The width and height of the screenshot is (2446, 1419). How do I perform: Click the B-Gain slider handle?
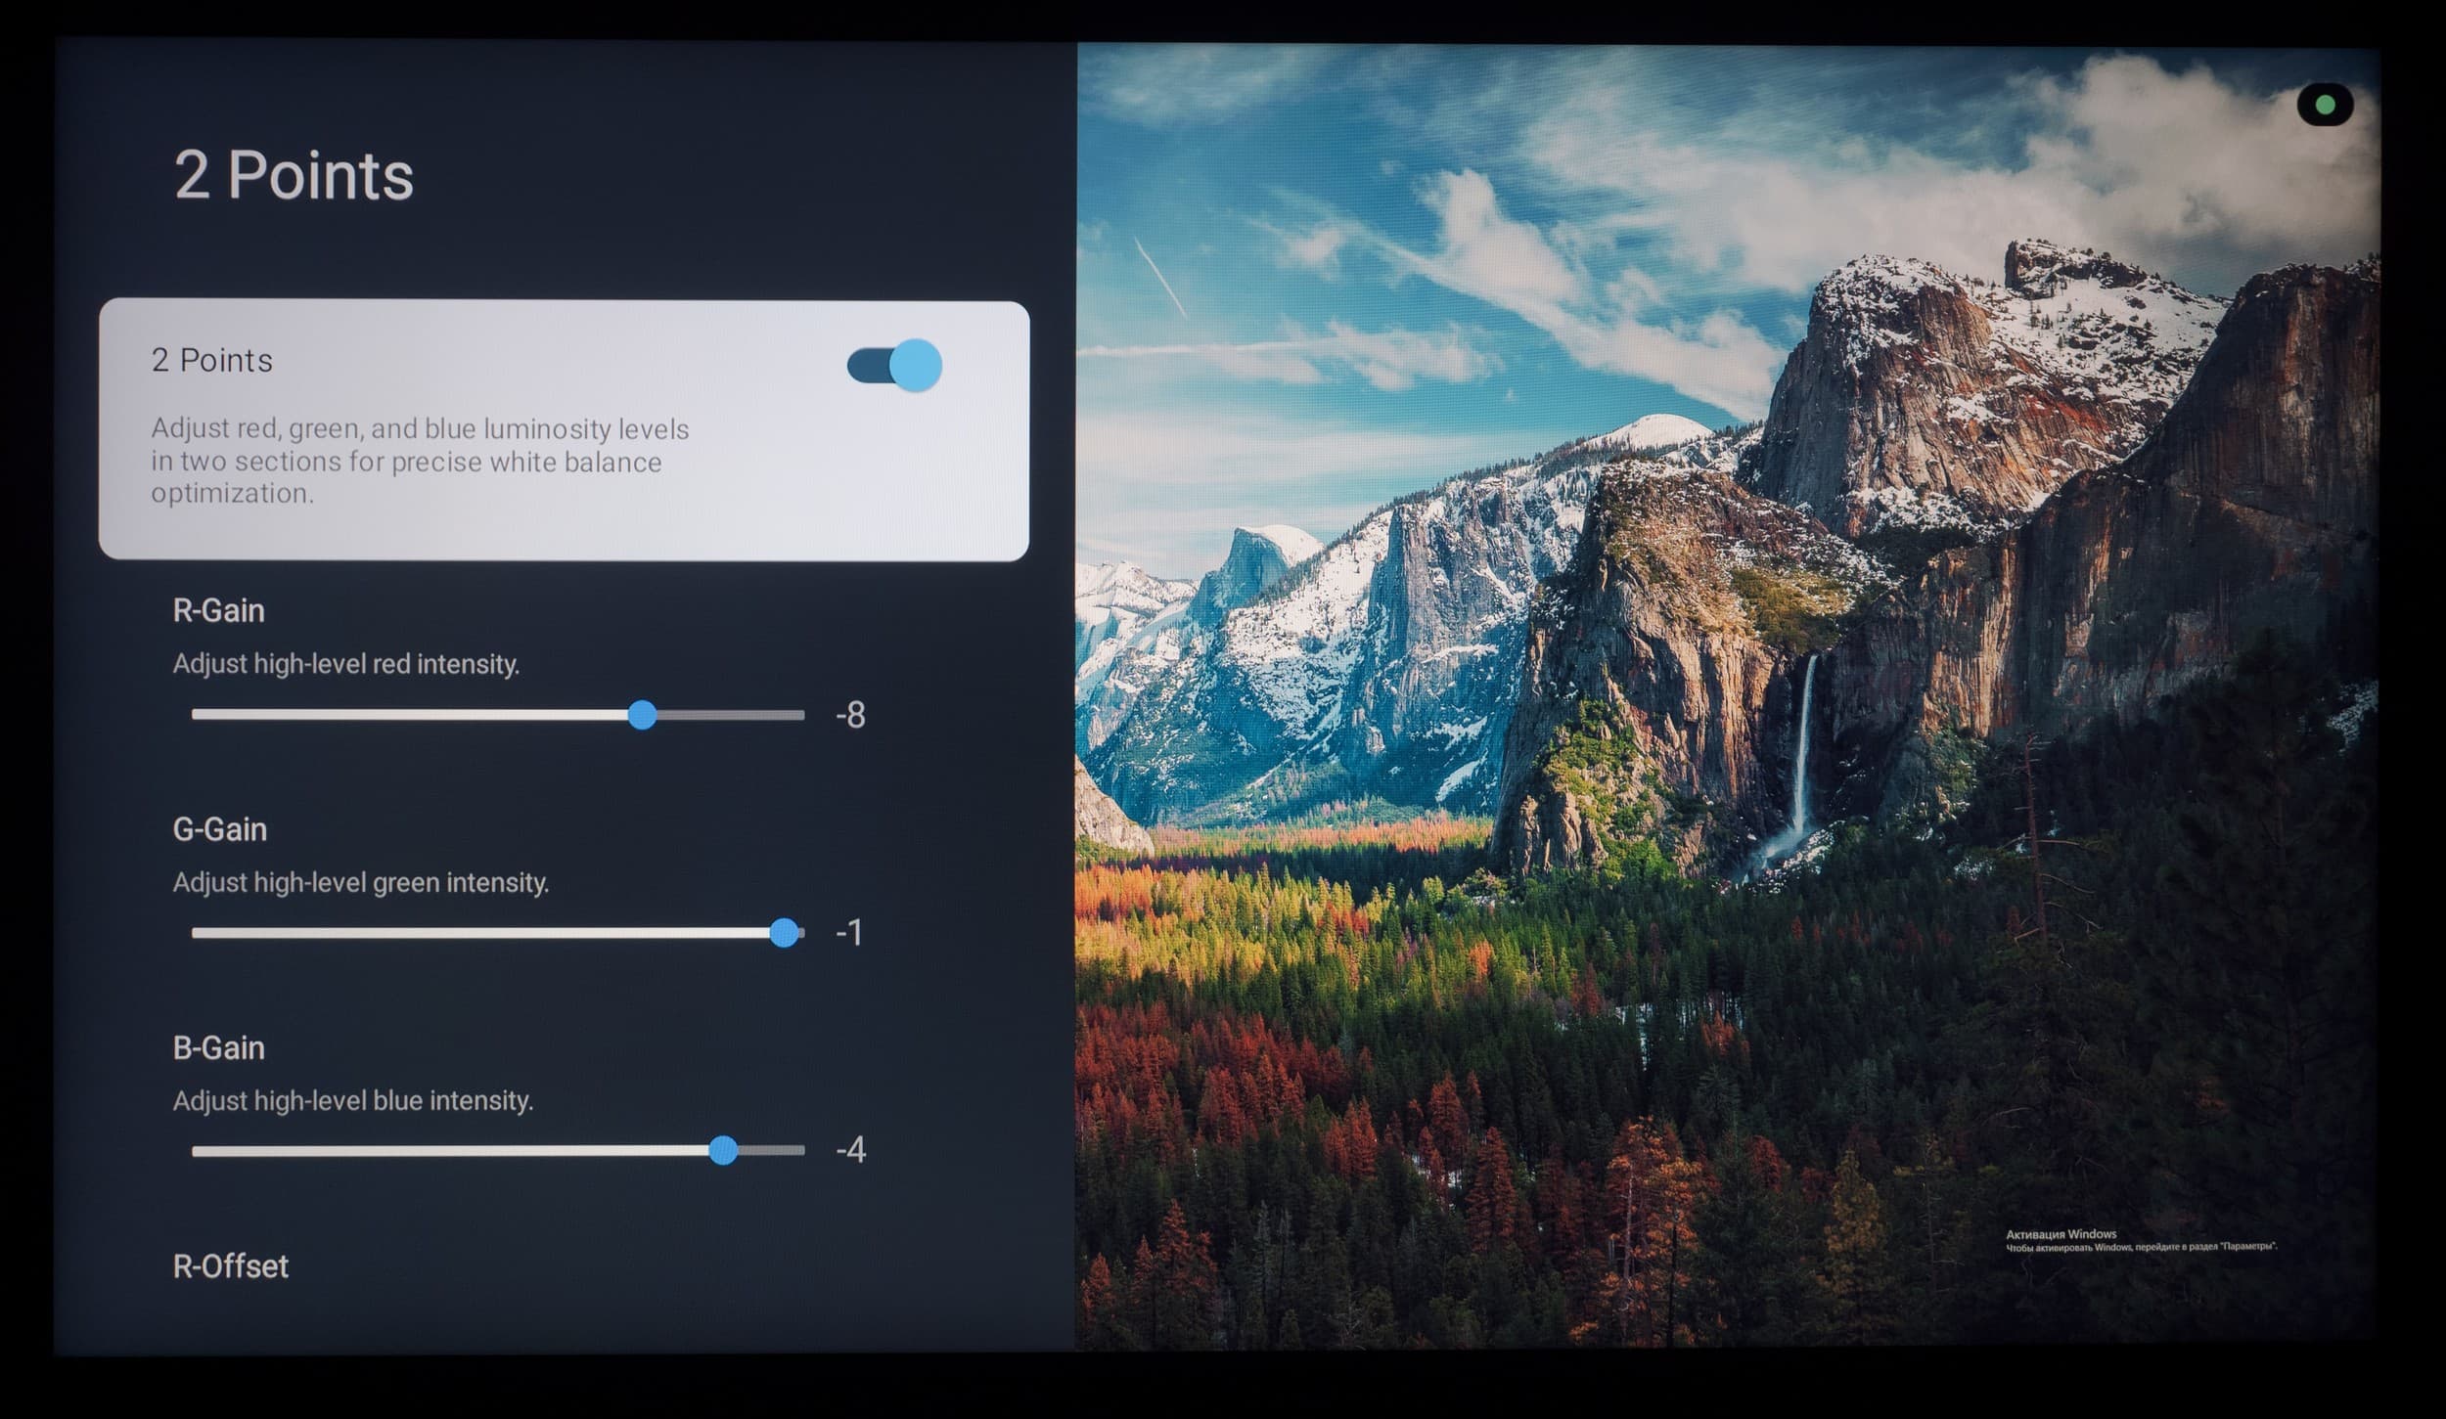point(723,1151)
